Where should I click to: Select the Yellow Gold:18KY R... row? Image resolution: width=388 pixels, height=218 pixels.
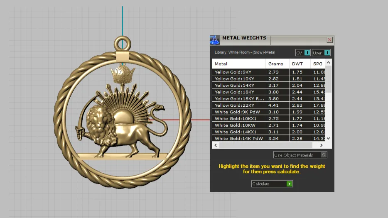tap(268, 99)
